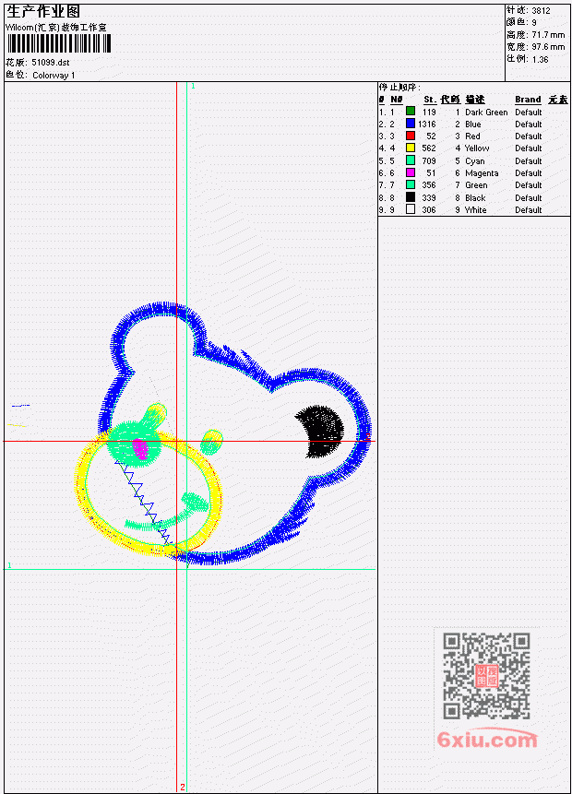The height and width of the screenshot is (794, 572).
Task: Select stitch count 51 for Magenta
Action: pos(431,173)
